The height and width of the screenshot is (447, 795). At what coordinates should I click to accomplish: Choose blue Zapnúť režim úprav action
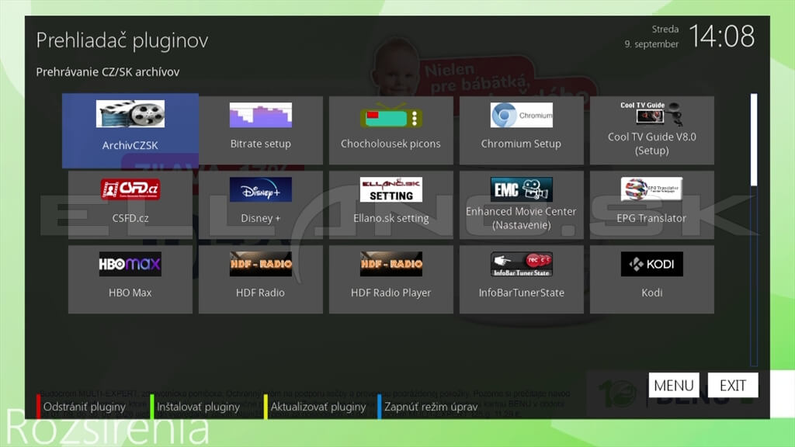click(x=428, y=407)
